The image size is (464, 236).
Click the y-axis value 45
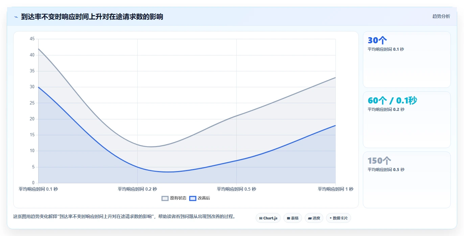(32, 39)
